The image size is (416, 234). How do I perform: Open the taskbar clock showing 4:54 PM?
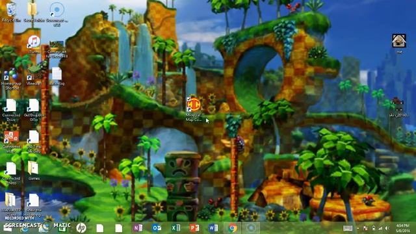[403, 228]
